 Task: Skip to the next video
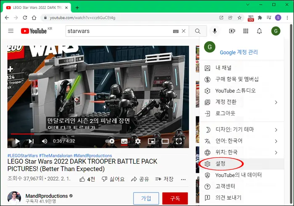click(31, 141)
